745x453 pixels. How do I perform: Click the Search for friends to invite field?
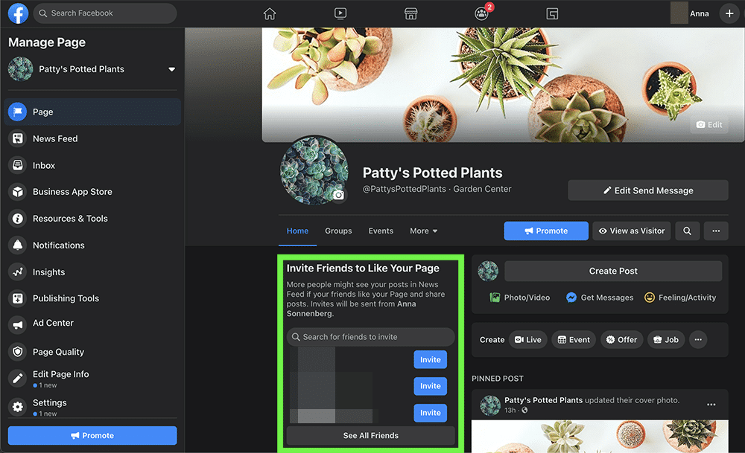pyautogui.click(x=370, y=337)
